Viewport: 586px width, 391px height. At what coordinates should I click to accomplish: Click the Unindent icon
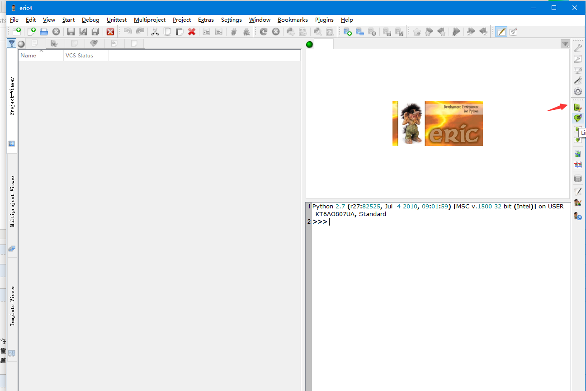[219, 32]
